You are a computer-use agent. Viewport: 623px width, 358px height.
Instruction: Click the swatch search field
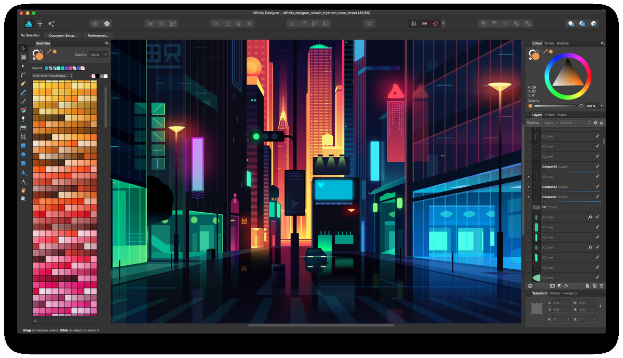coord(65,321)
